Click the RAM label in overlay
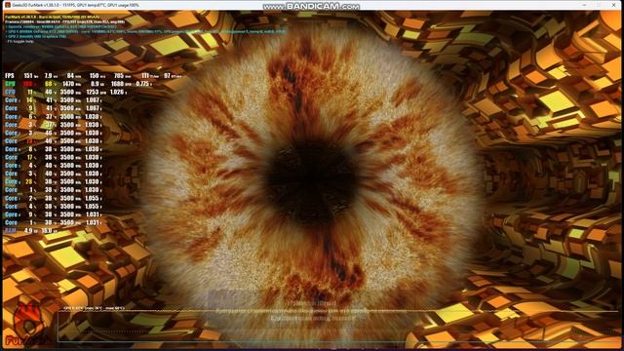 click(10, 230)
